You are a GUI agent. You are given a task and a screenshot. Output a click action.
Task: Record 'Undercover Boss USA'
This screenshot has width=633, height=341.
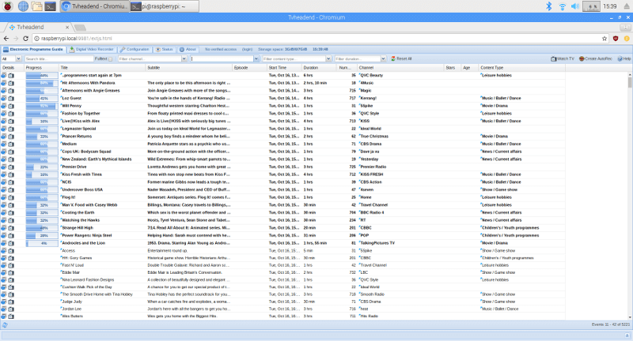11,189
